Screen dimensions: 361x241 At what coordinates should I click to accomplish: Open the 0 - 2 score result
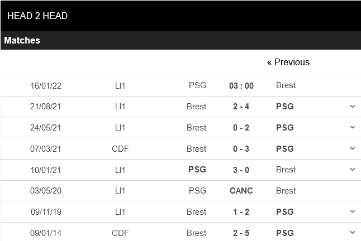pos(241,128)
